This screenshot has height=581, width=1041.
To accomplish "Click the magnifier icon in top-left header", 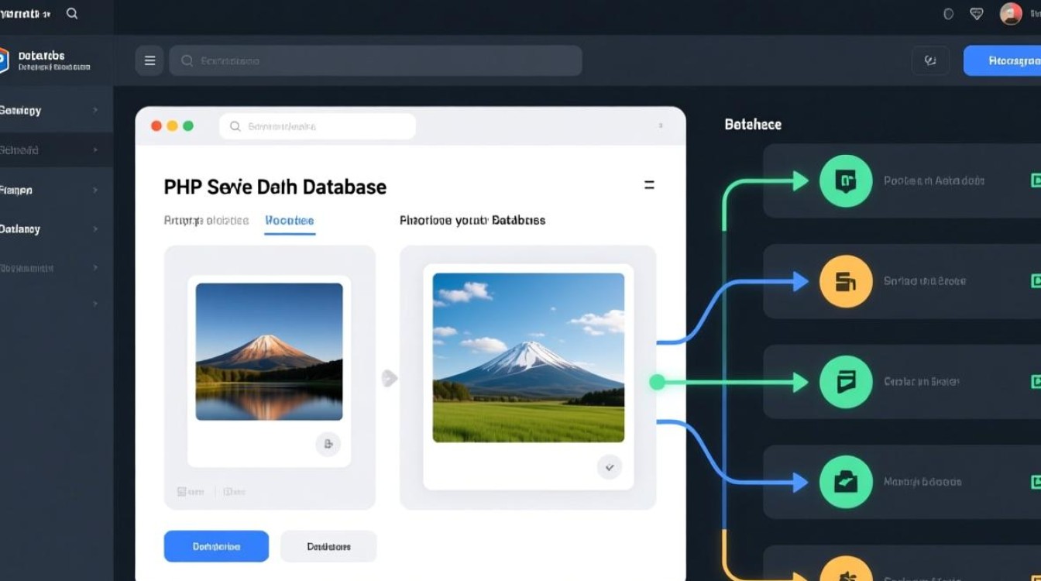I will click(x=72, y=14).
